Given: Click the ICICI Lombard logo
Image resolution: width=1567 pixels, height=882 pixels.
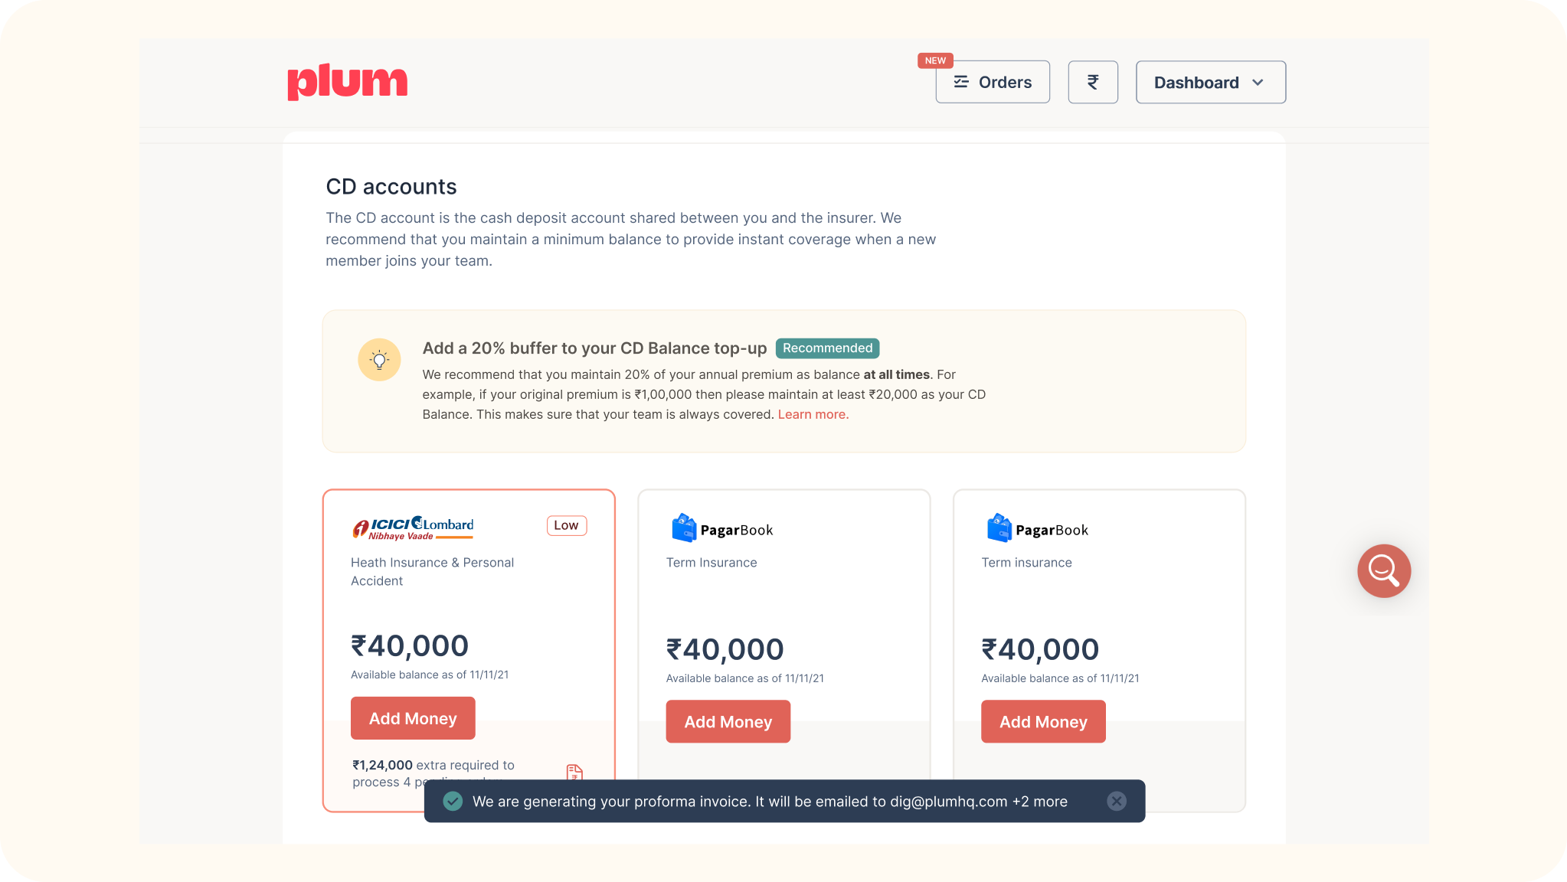Looking at the screenshot, I should [413, 528].
